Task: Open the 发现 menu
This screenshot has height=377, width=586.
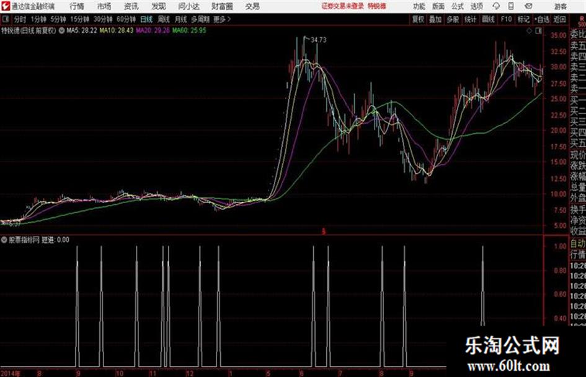Action: [159, 6]
